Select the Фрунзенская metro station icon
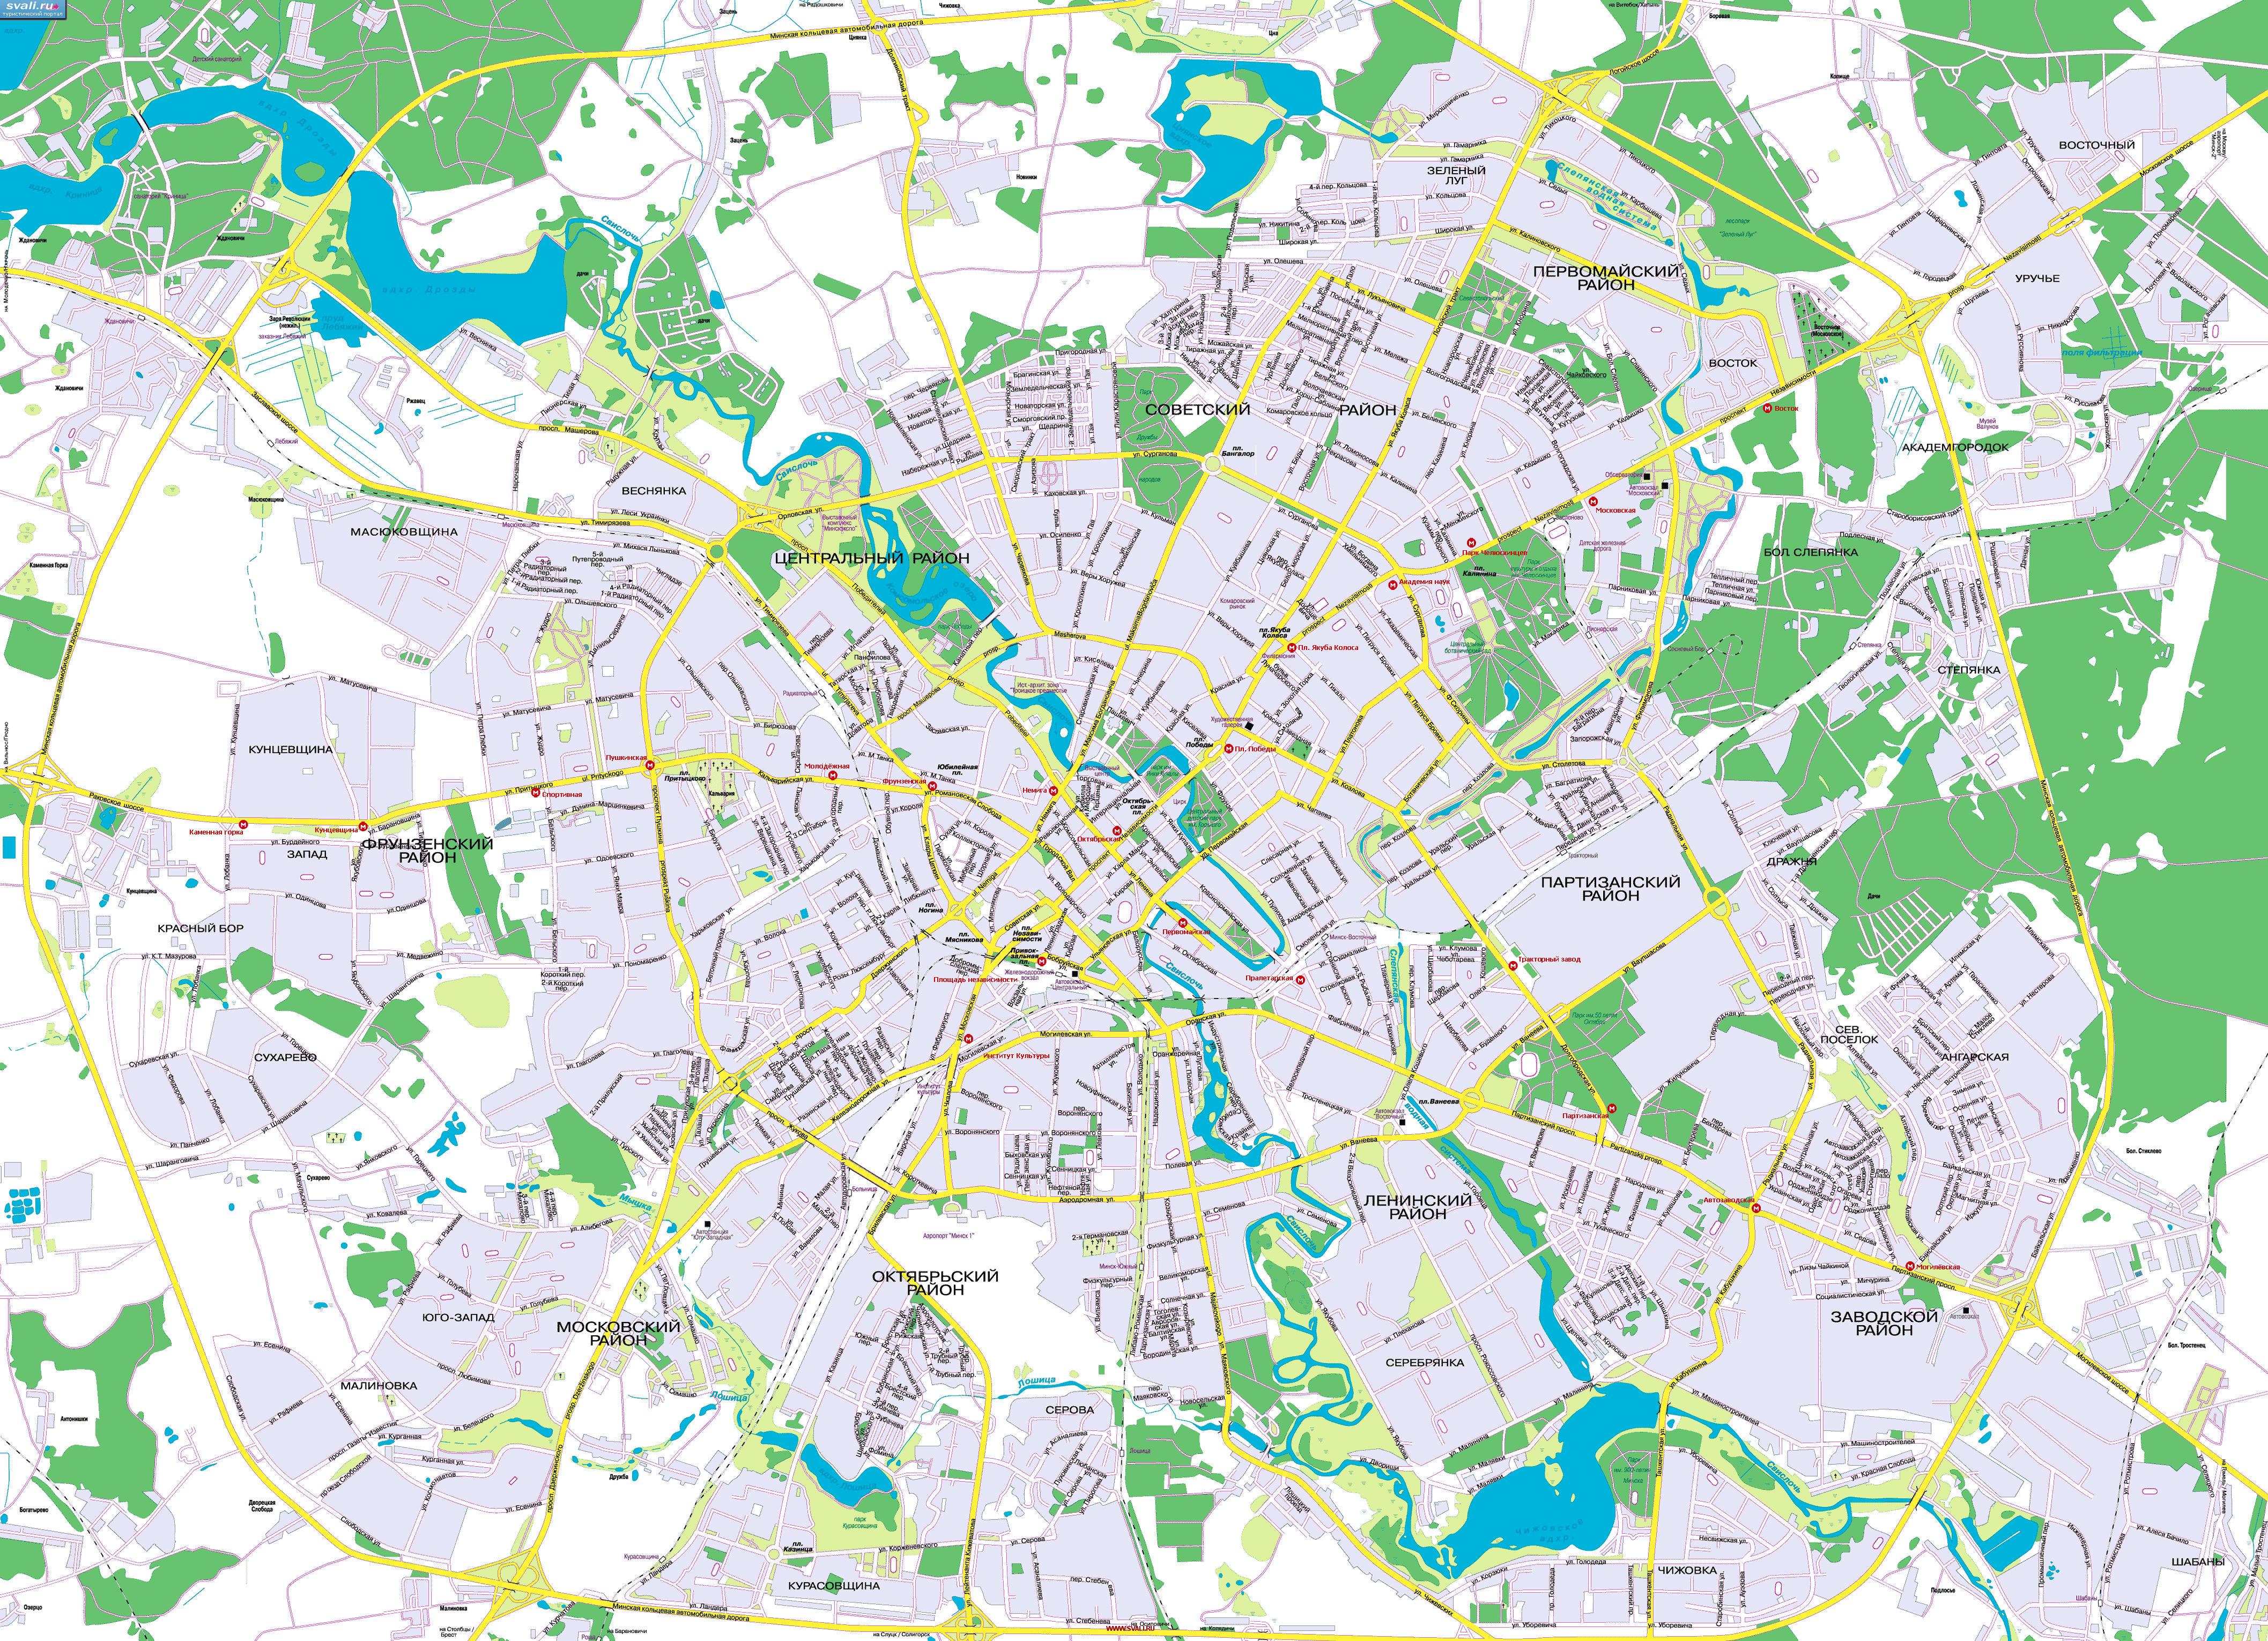The image size is (2268, 1641). pyautogui.click(x=932, y=787)
